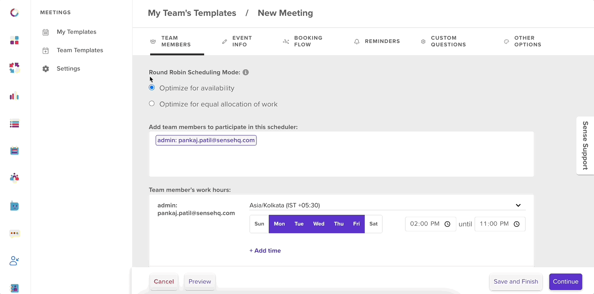
Task: Click the calendar icon beside My Templates
Action: click(46, 32)
